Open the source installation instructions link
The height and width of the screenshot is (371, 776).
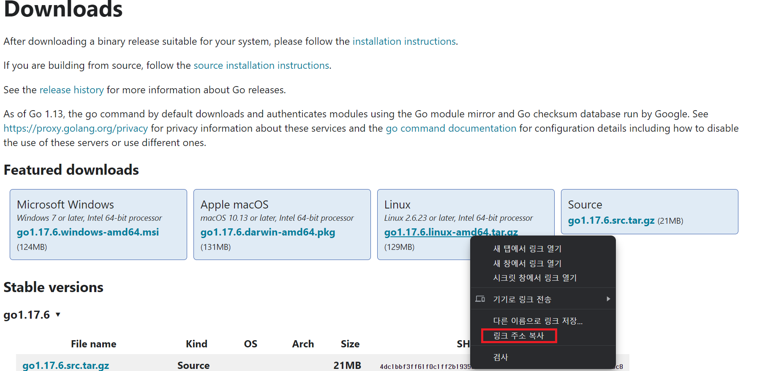point(261,65)
